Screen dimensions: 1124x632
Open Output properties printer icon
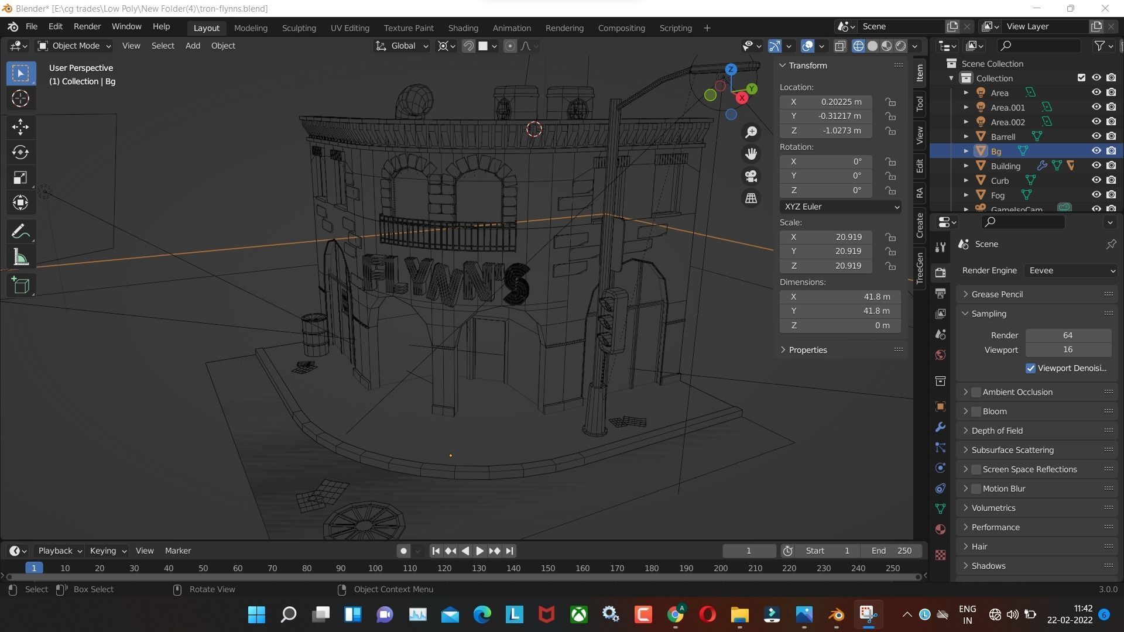940,293
